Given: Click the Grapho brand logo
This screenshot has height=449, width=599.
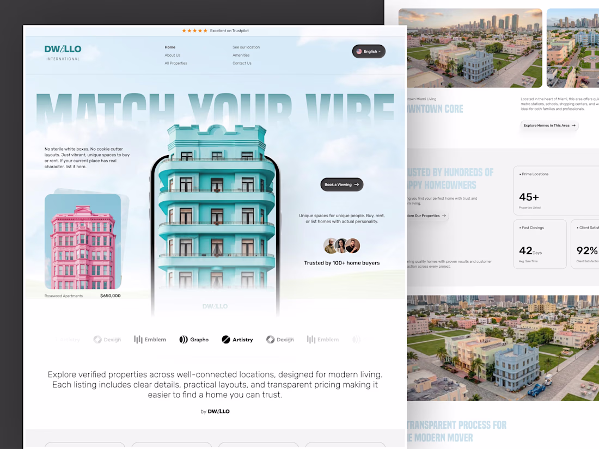Looking at the screenshot, I should [x=194, y=340].
